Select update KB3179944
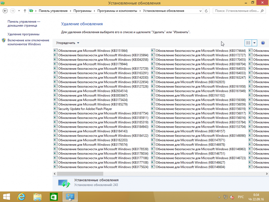 click(90, 64)
